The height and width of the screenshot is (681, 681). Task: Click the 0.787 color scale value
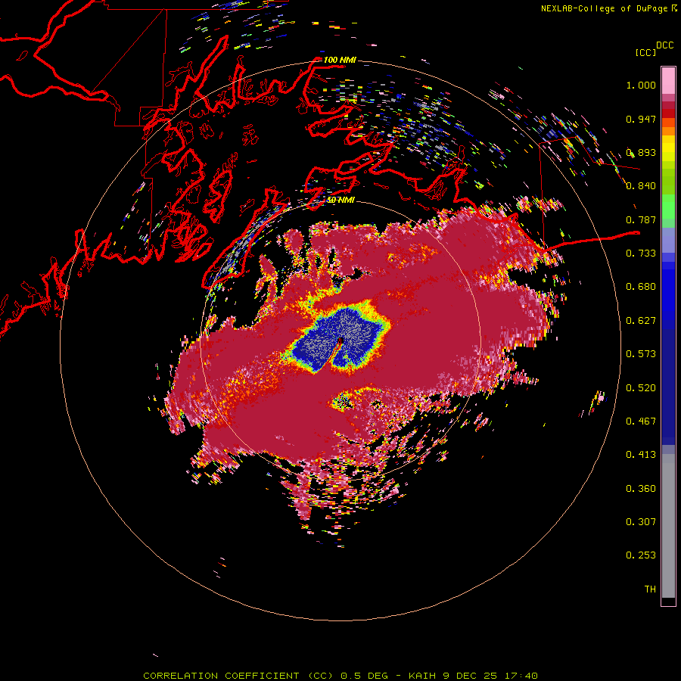[x=641, y=219]
